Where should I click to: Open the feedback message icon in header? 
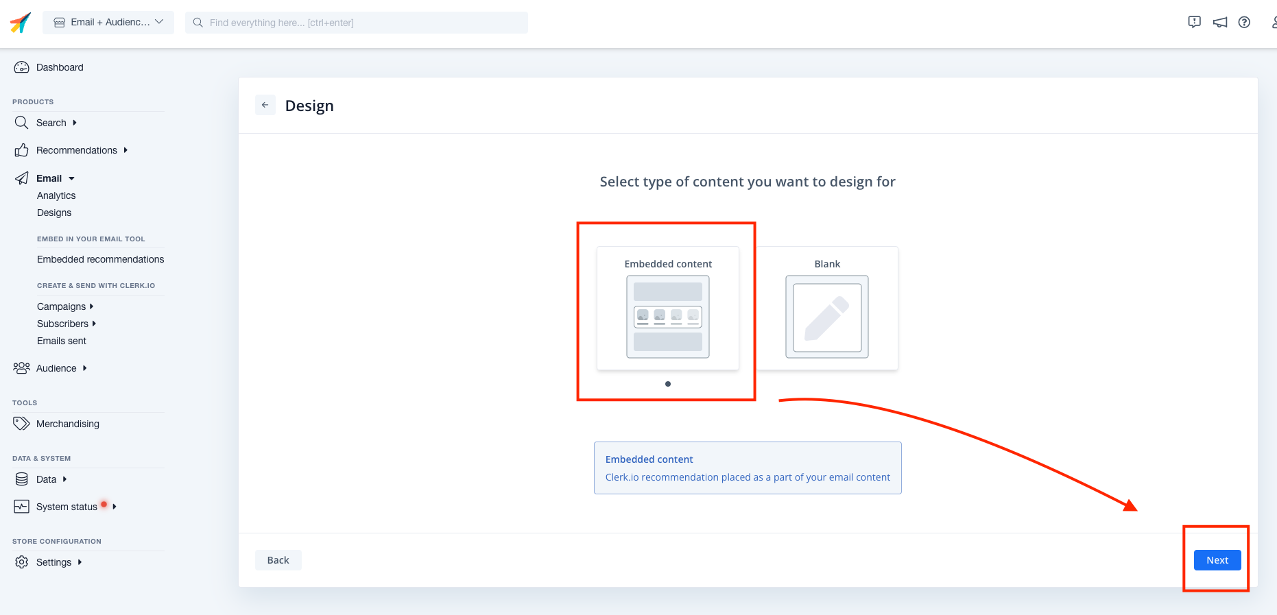tap(1194, 22)
